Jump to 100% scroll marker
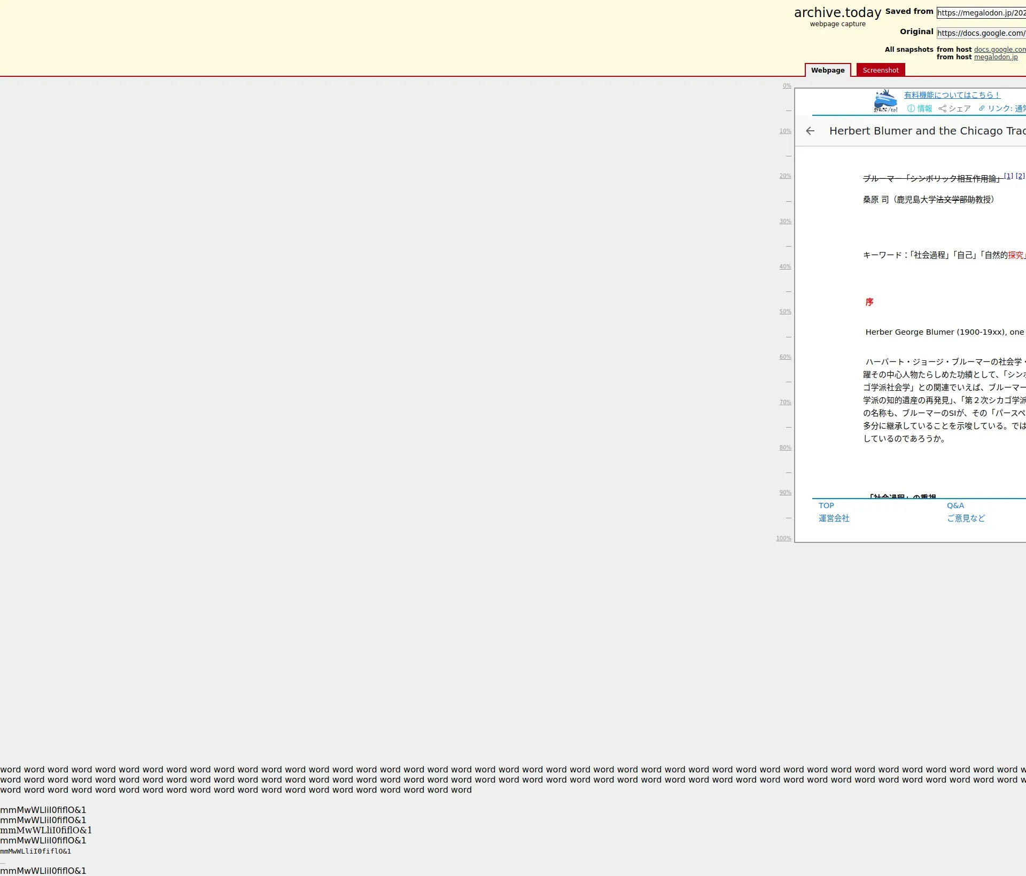The width and height of the screenshot is (1026, 876). pos(783,538)
